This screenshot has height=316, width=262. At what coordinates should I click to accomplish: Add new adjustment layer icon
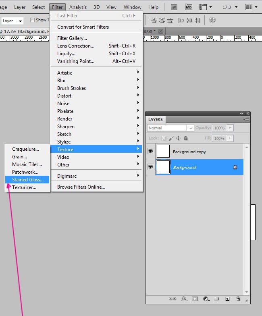point(206,299)
